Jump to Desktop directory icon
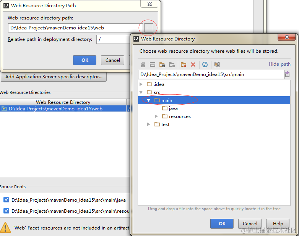 point(152,65)
